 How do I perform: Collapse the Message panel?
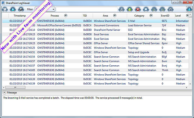click(x=4, y=93)
